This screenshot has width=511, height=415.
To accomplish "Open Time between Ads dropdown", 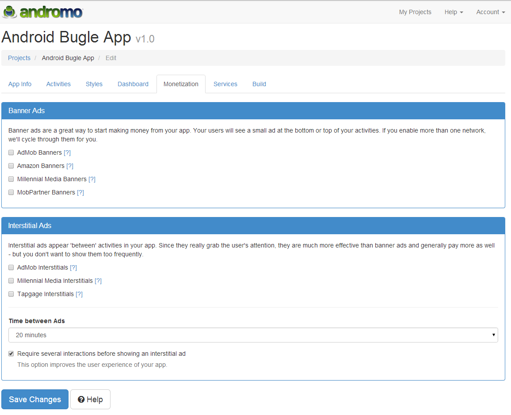I will click(253, 335).
